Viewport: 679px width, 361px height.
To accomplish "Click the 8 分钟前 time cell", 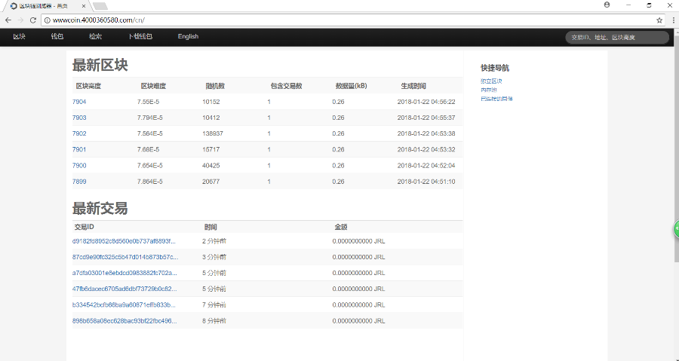I will (x=214, y=321).
